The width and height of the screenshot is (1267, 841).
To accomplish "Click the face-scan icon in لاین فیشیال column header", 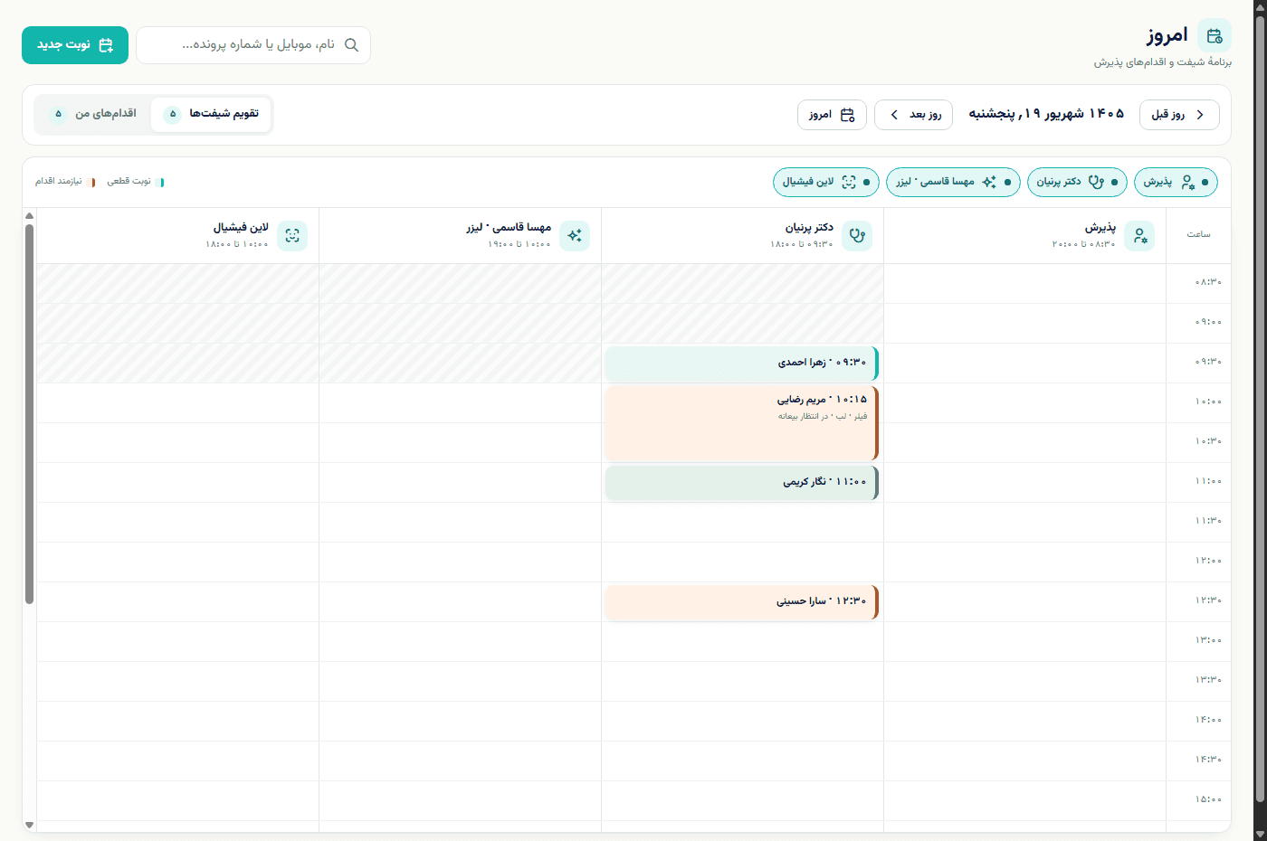I will [292, 236].
